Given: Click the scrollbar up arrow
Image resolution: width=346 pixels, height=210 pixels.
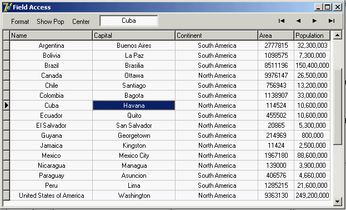Looking at the screenshot, I should pyautogui.click(x=338, y=35).
